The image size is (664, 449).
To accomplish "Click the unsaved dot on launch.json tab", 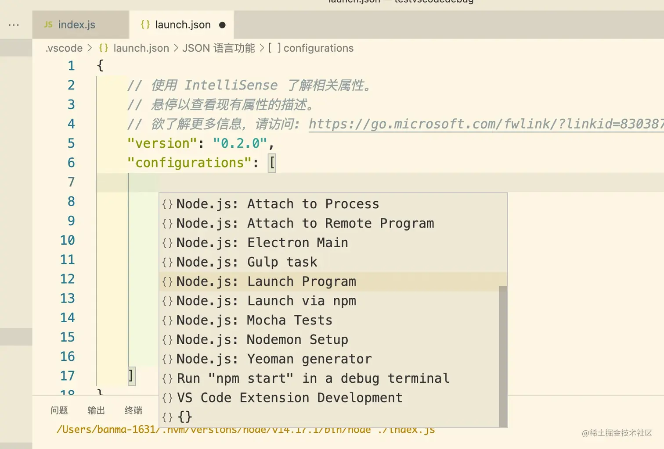I will [x=222, y=25].
